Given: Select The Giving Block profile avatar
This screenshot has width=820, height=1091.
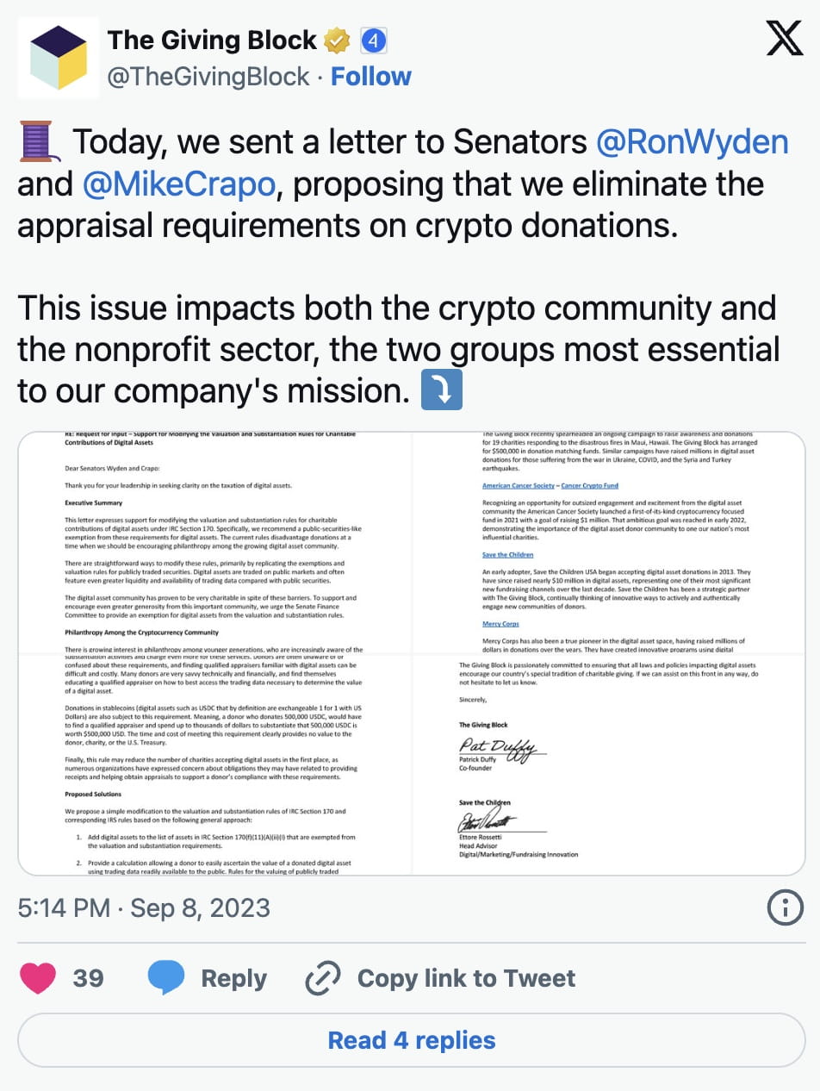Looking at the screenshot, I should 58,55.
